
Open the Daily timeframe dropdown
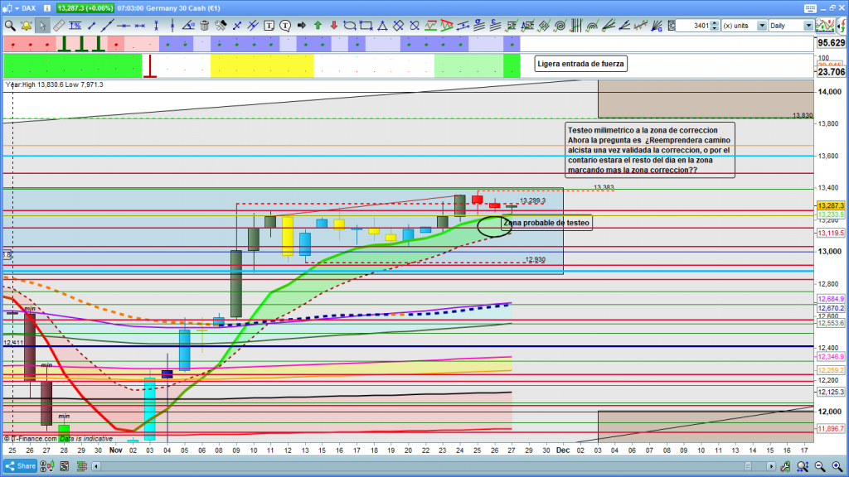(790, 26)
